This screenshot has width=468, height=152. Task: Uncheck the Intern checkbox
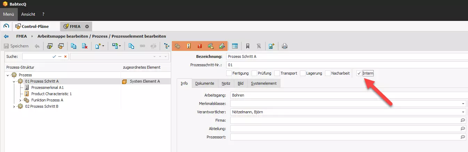pos(359,73)
